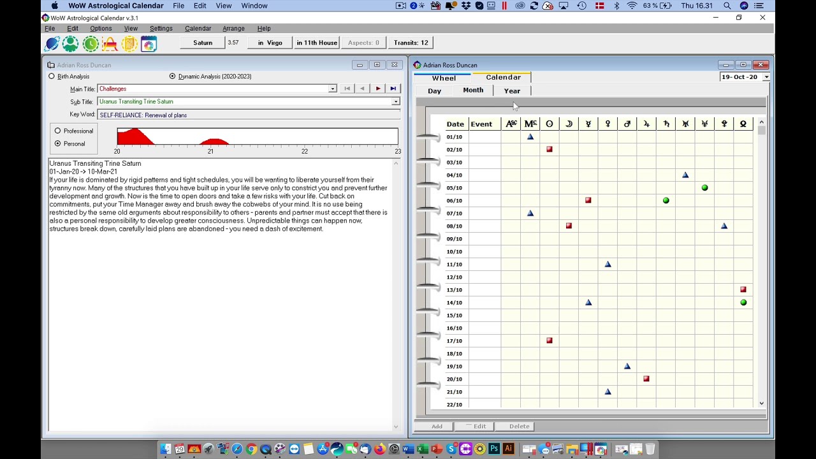The height and width of the screenshot is (459, 816).
Task: Select the Personal radio button
Action: (57, 143)
